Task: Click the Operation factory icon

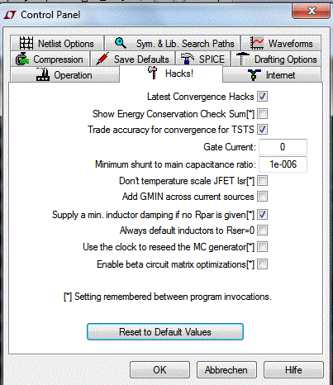Action: [43, 74]
